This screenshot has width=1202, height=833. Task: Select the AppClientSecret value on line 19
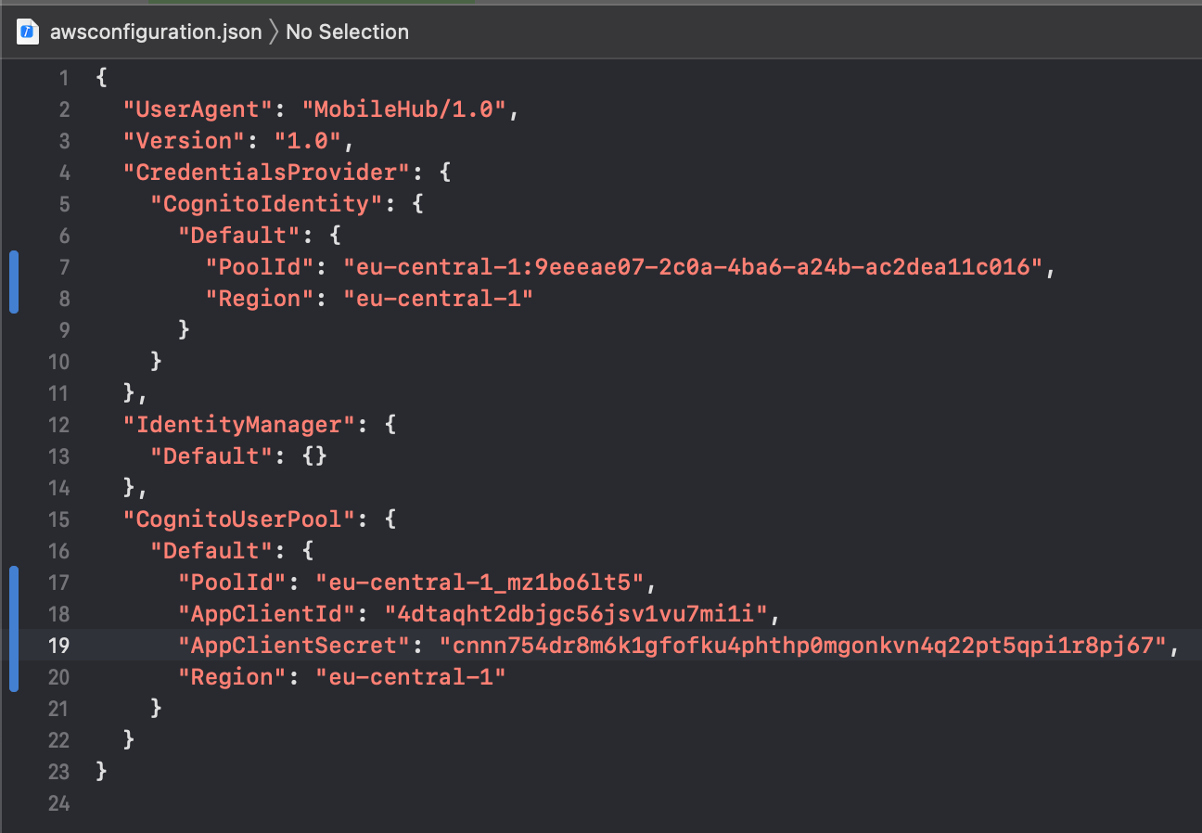(807, 645)
